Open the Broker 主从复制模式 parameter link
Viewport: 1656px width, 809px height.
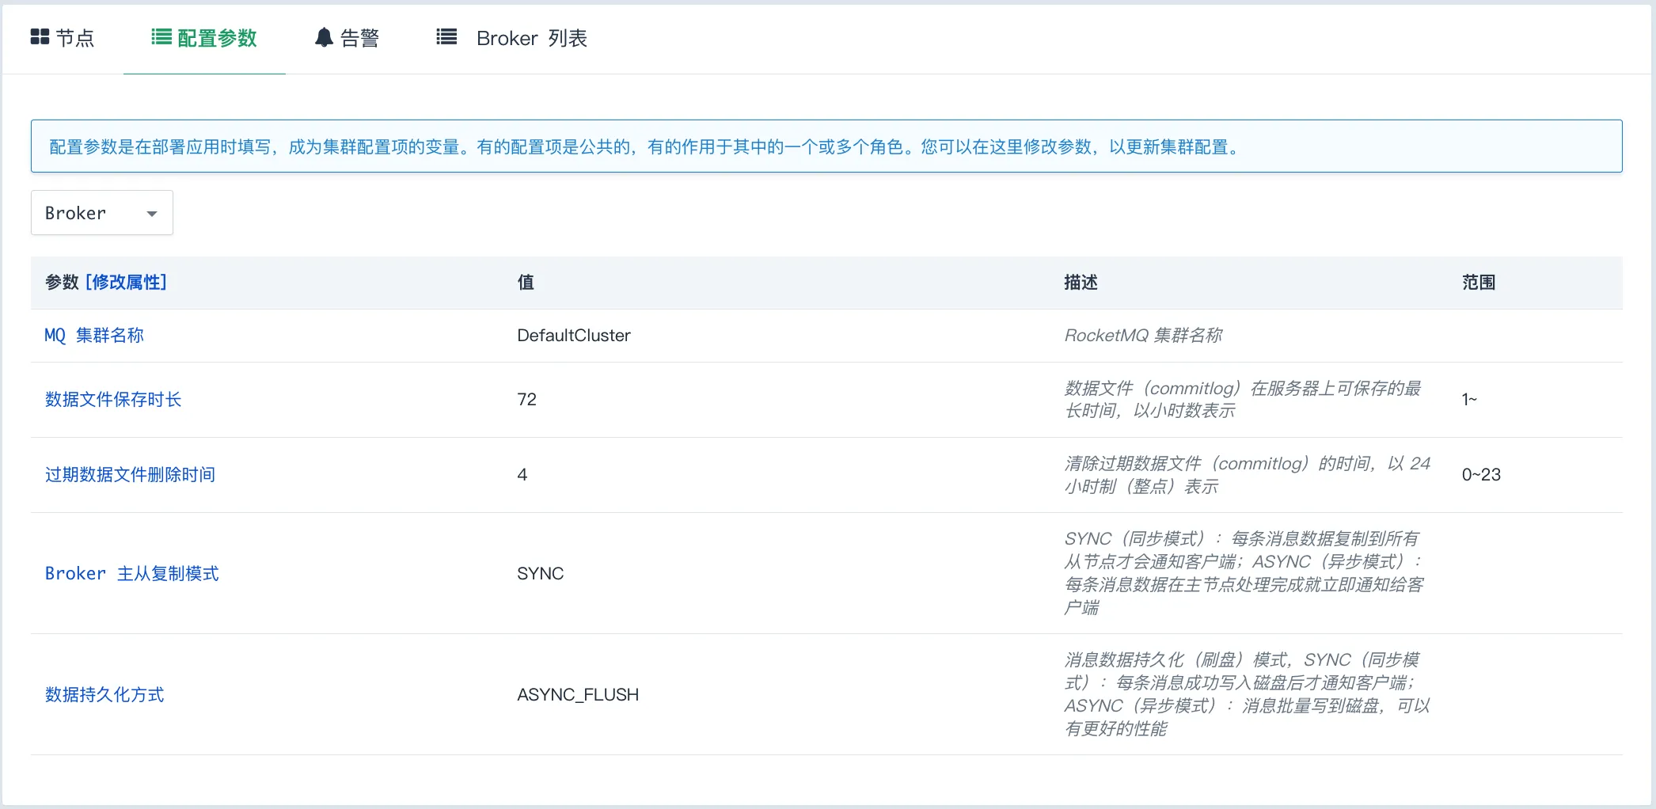click(x=131, y=574)
